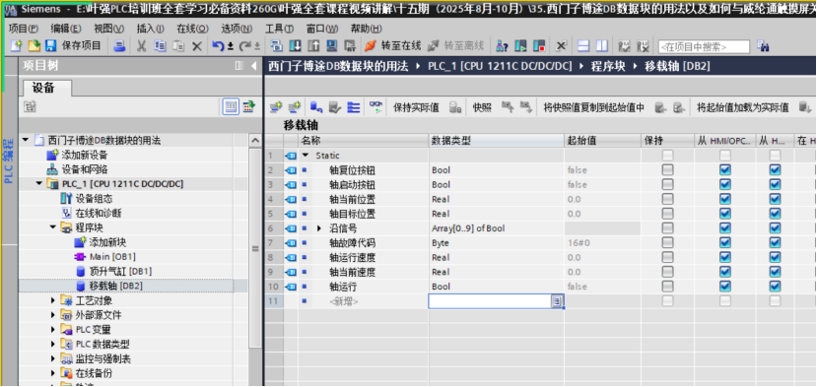
Task: Check the 保持 box for 轴当前位置
Action: [667, 199]
